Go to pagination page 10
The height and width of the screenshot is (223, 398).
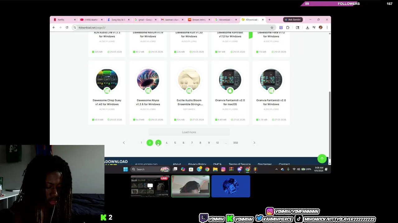point(217,143)
